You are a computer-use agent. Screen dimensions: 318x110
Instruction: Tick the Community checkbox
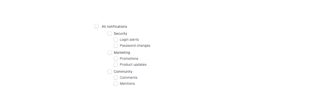[110, 71]
